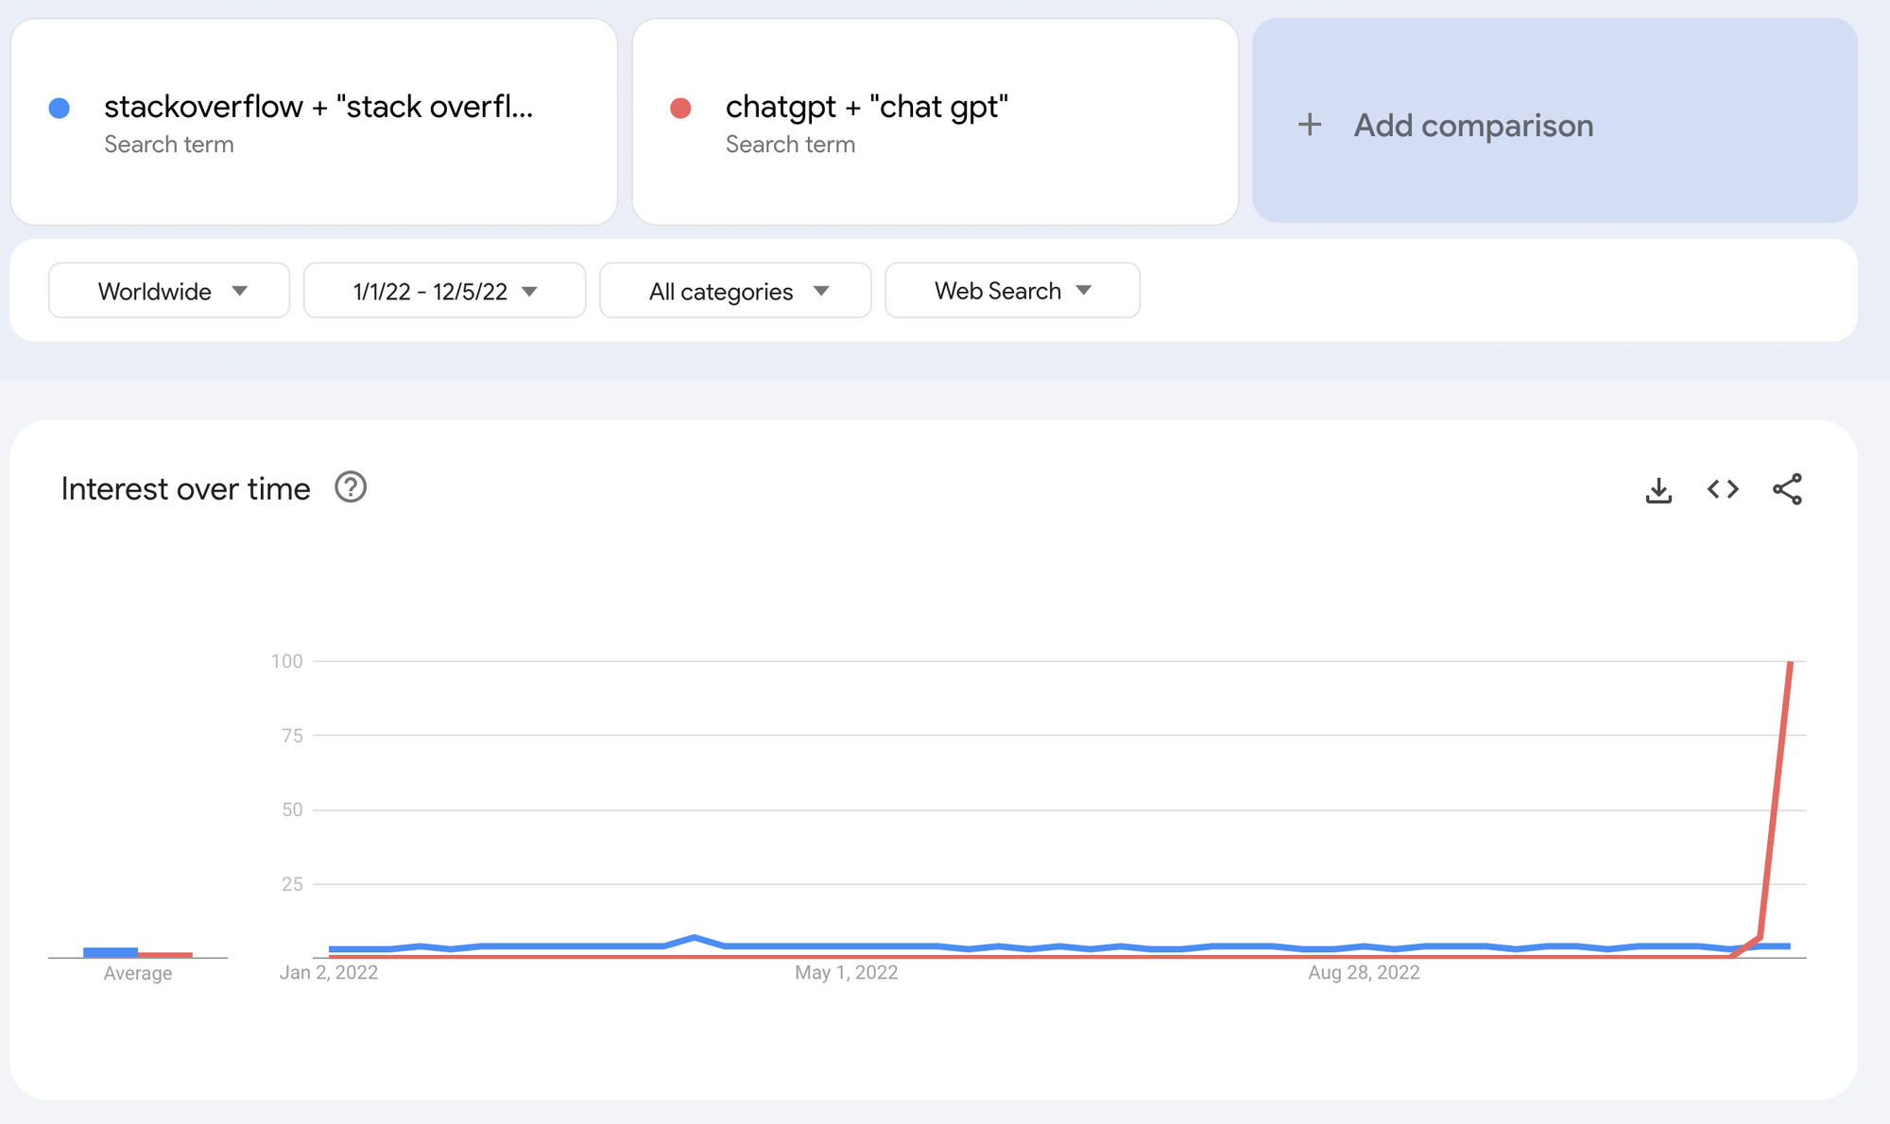Click the Worldwide location filter dropdown
Viewport: 1890px width, 1124px height.
coord(168,290)
